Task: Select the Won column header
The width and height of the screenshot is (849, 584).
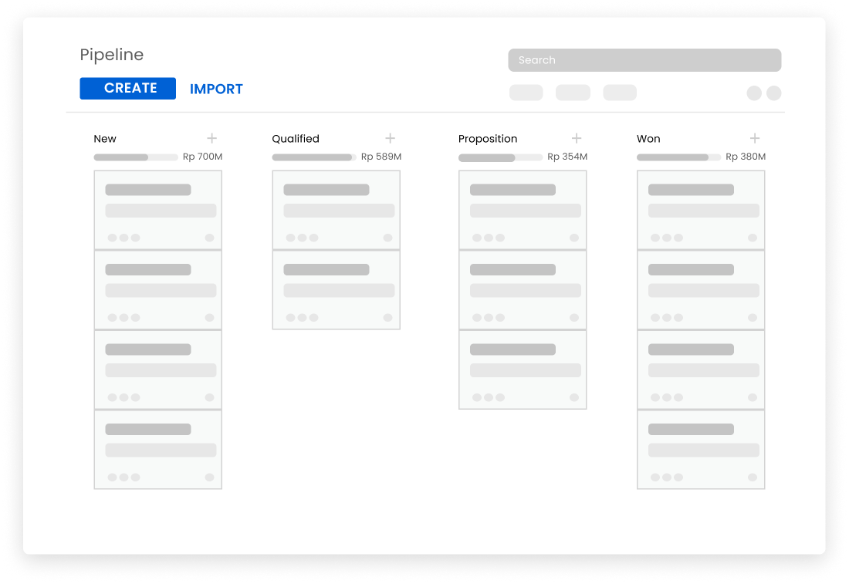Action: coord(648,139)
